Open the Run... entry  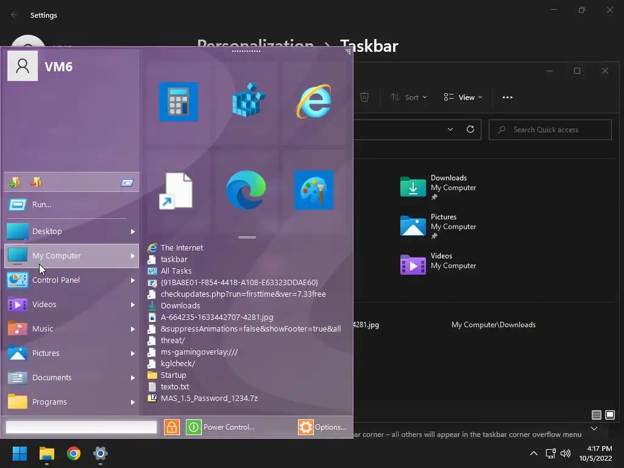pos(72,205)
